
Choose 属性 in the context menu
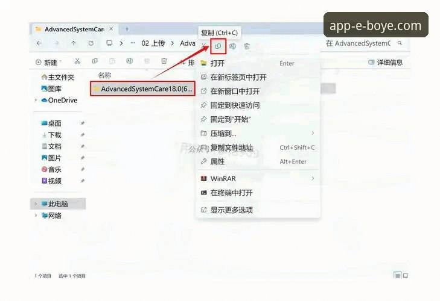tap(258, 161)
